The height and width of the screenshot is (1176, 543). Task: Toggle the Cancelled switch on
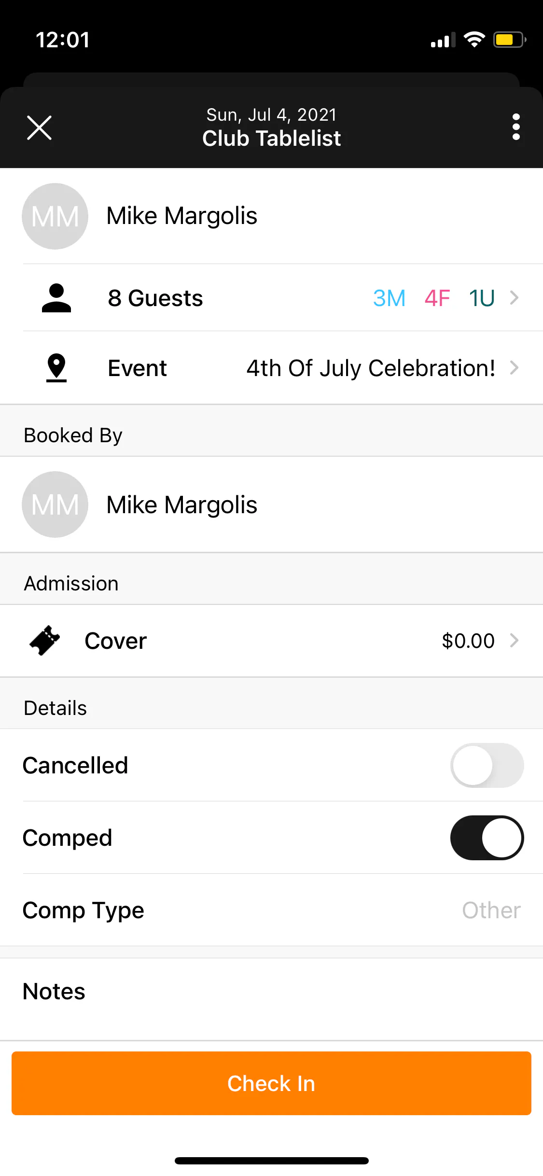pyautogui.click(x=487, y=765)
